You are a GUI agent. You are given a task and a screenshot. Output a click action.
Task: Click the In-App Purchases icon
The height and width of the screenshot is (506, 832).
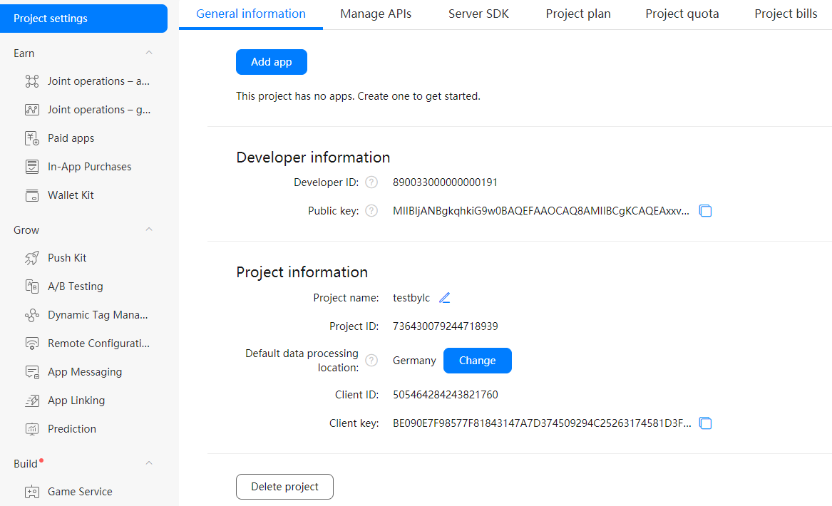pyautogui.click(x=32, y=167)
